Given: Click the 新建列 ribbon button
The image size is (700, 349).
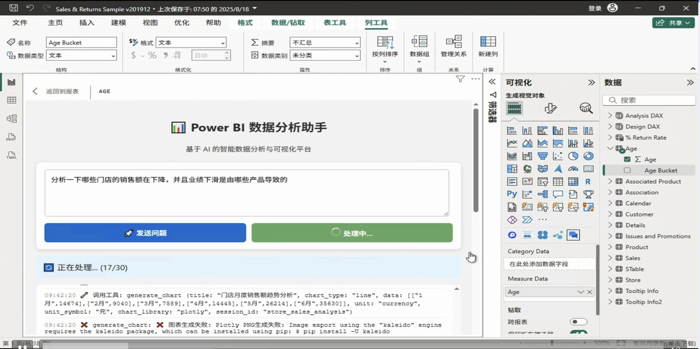Looking at the screenshot, I should click(x=488, y=47).
